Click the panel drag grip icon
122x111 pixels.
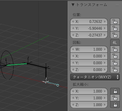pyautogui.click(x=117, y=5)
